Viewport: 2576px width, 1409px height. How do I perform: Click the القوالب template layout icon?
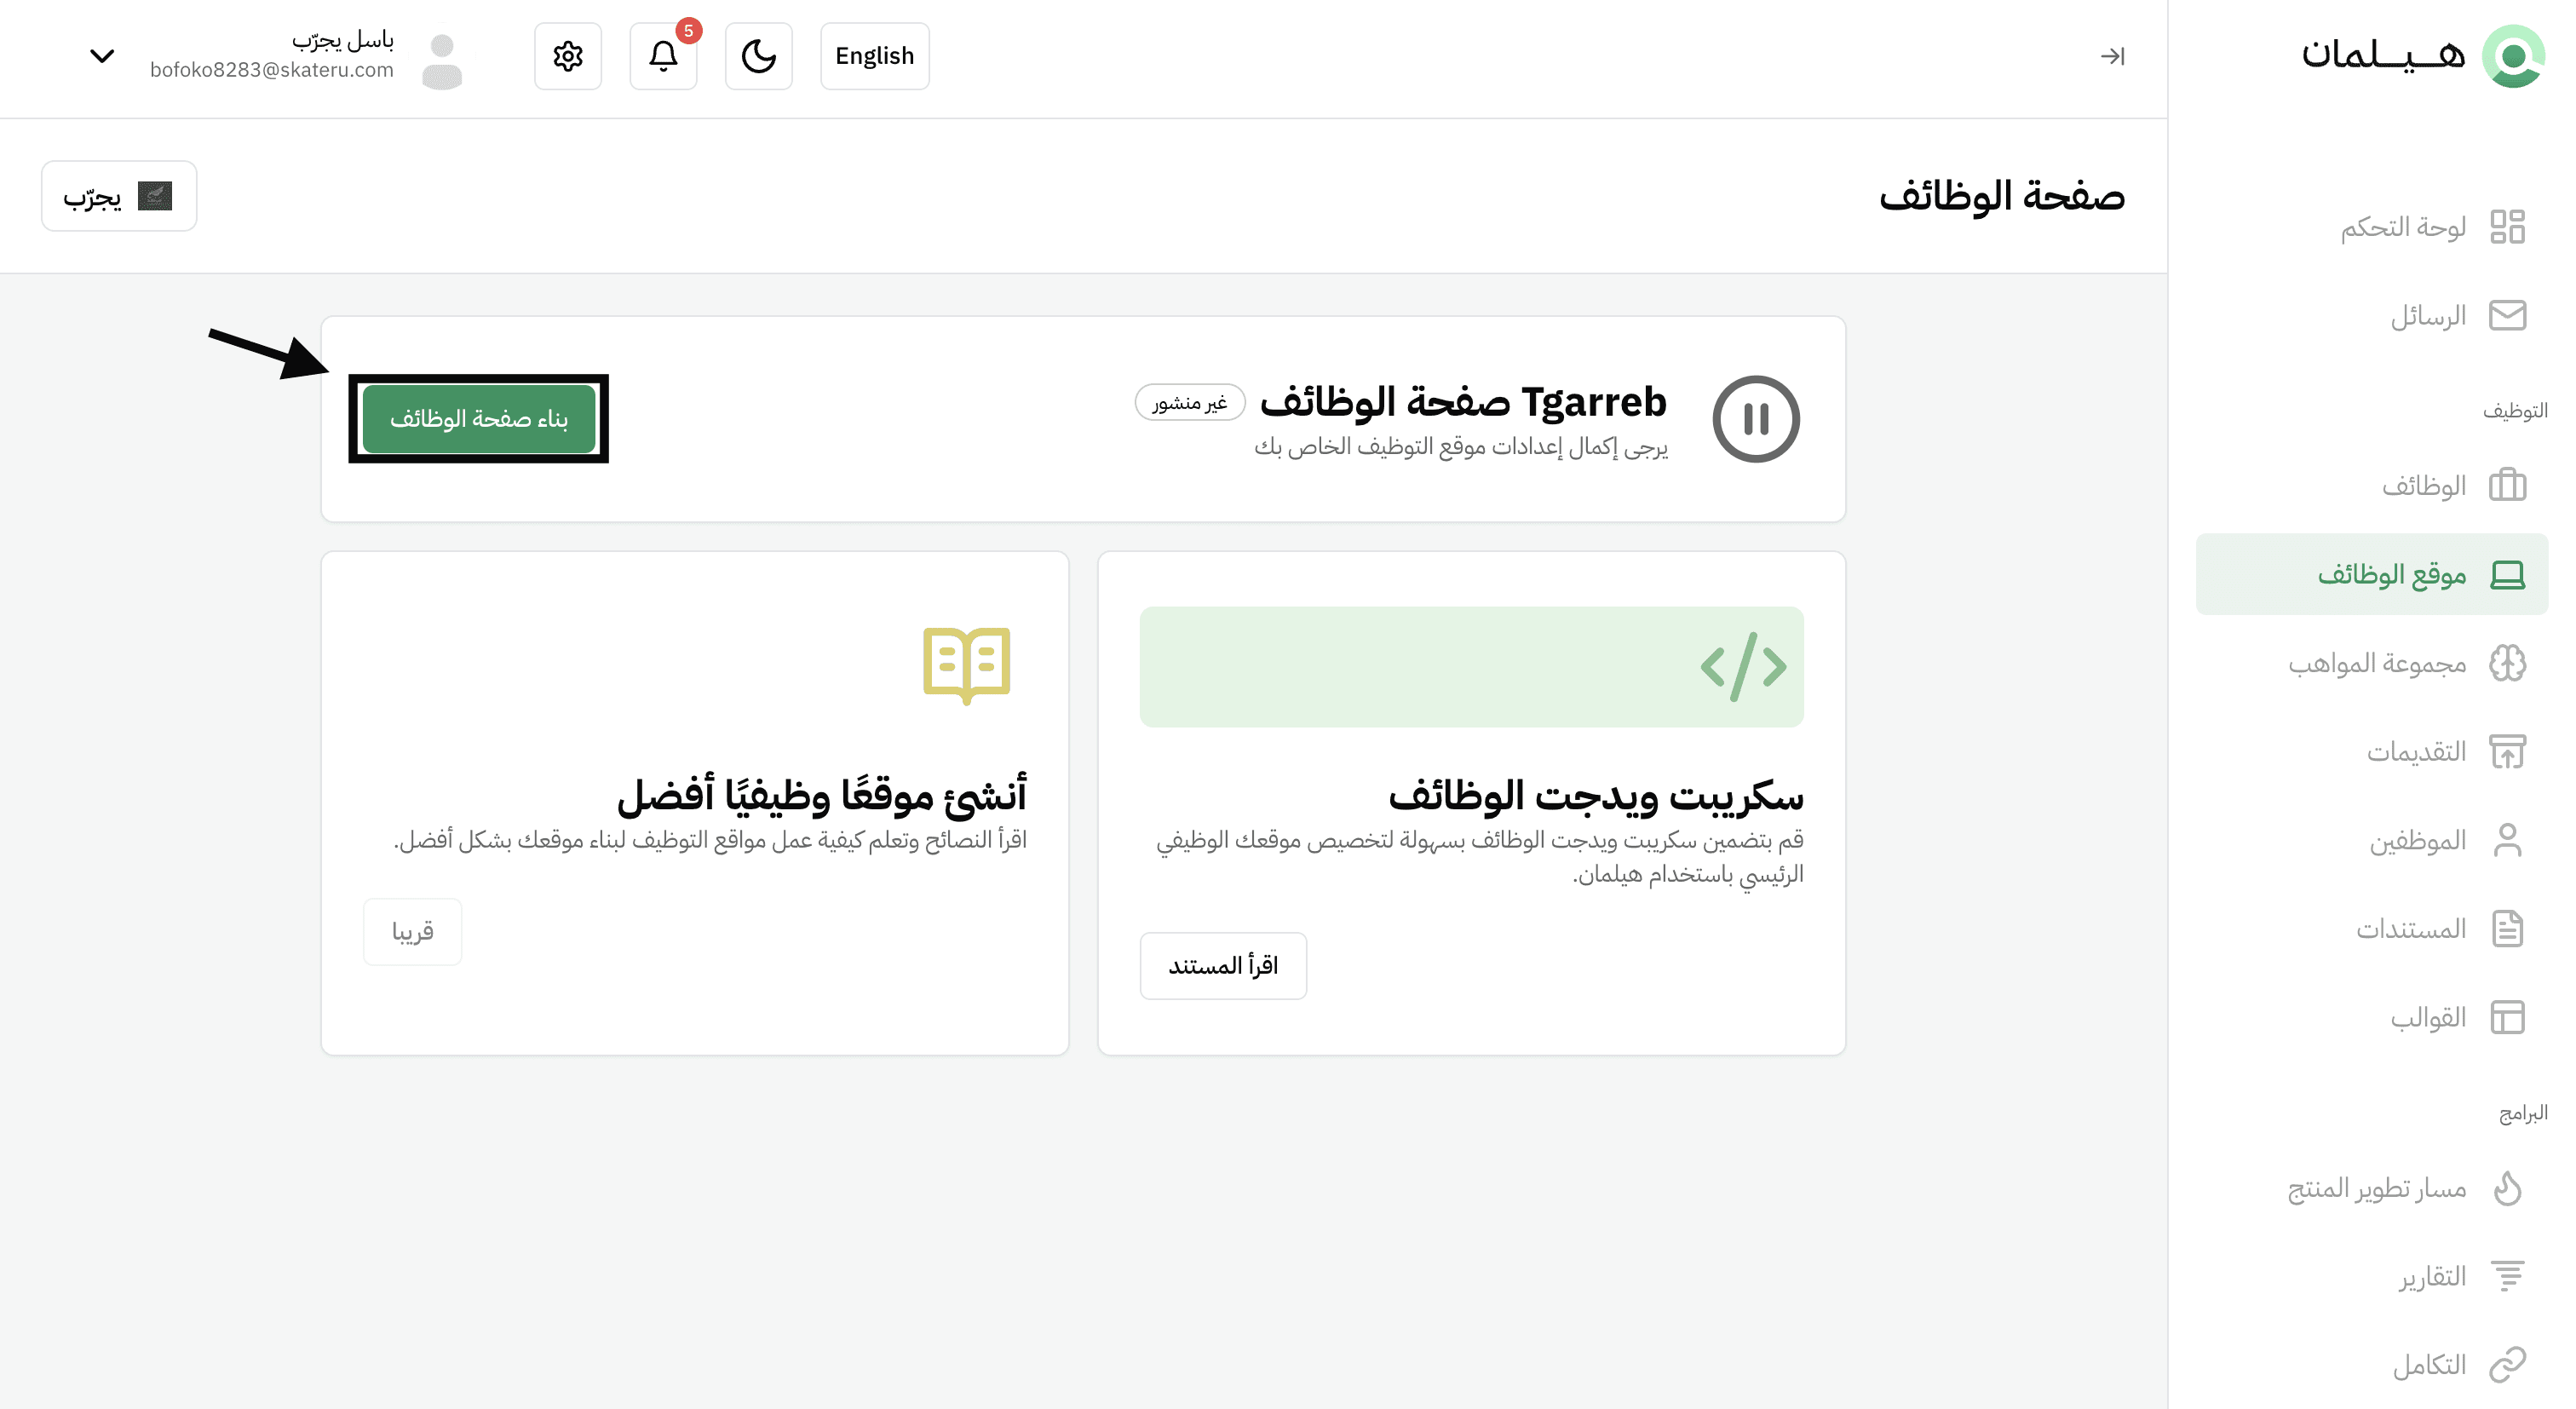click(2507, 1017)
